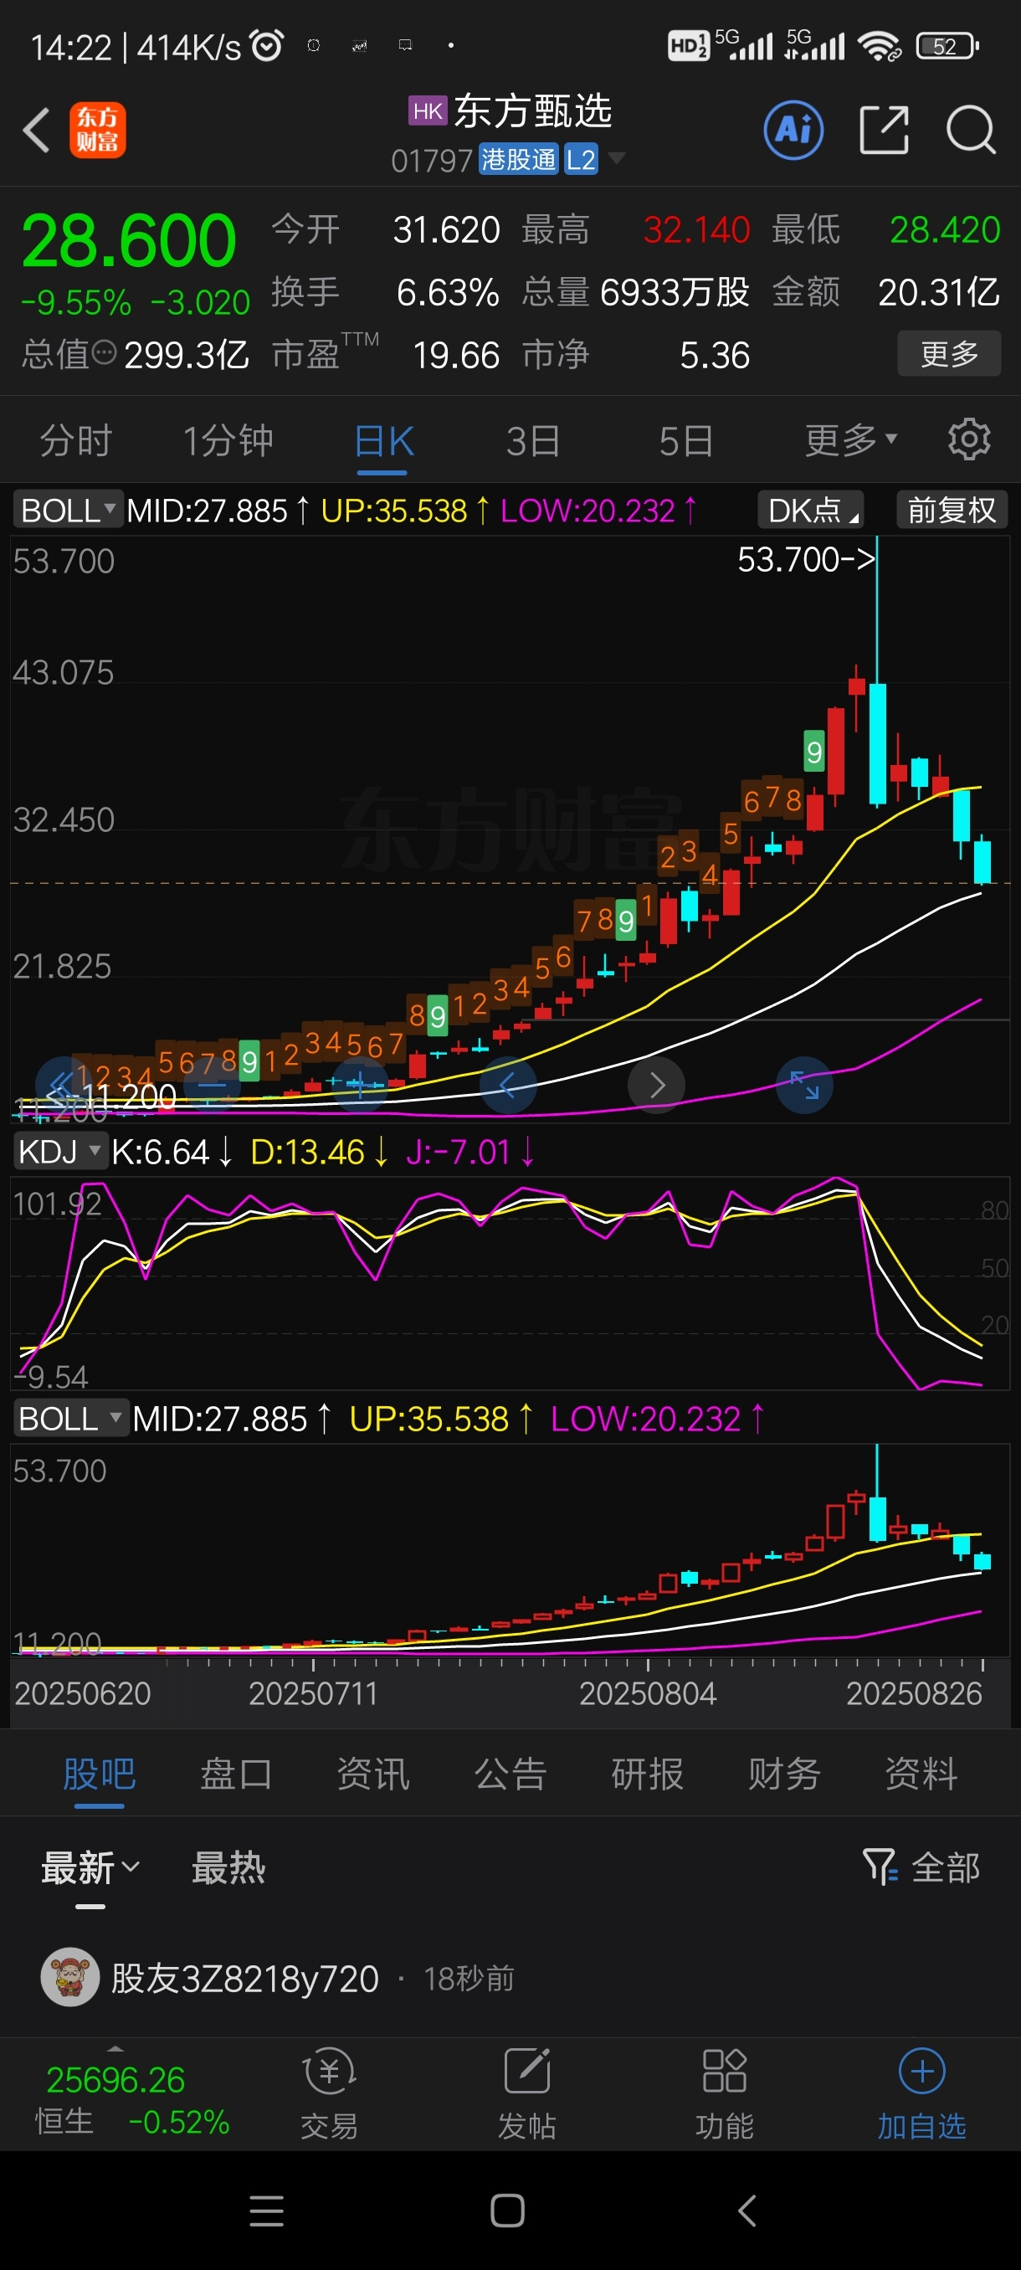Open the DK点 selector
This screenshot has height=2270, width=1021.
point(810,511)
